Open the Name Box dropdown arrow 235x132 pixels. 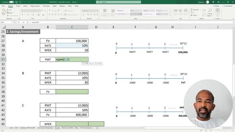pyautogui.click(x=12, y=22)
